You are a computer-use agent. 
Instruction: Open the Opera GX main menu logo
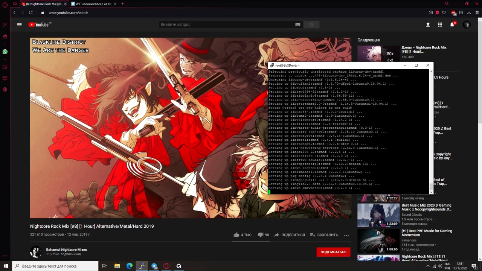click(5, 4)
